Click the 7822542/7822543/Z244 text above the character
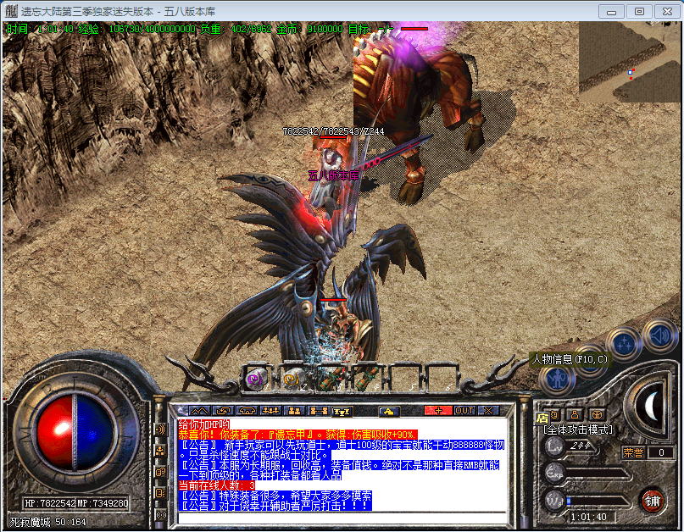Image resolution: width=684 pixels, height=532 pixels. point(333,131)
